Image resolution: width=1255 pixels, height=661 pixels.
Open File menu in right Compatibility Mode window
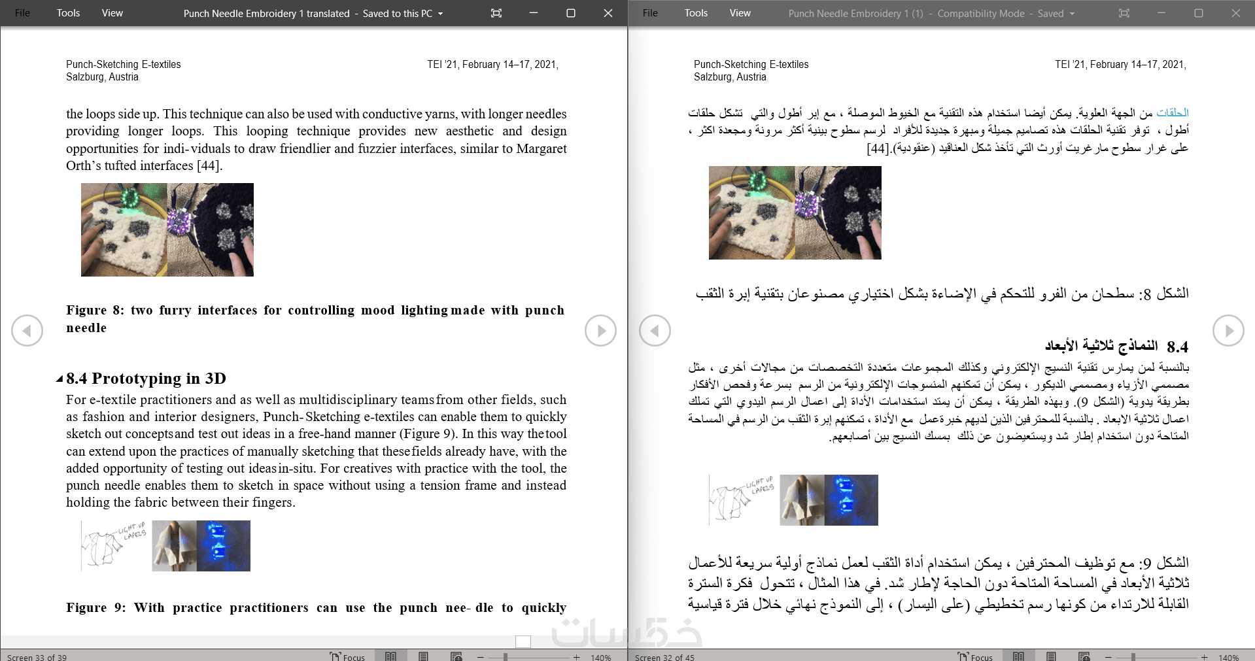click(650, 13)
